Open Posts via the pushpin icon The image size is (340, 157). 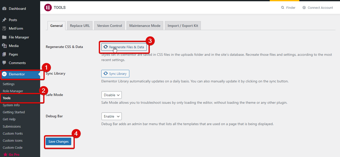coord(5,20)
